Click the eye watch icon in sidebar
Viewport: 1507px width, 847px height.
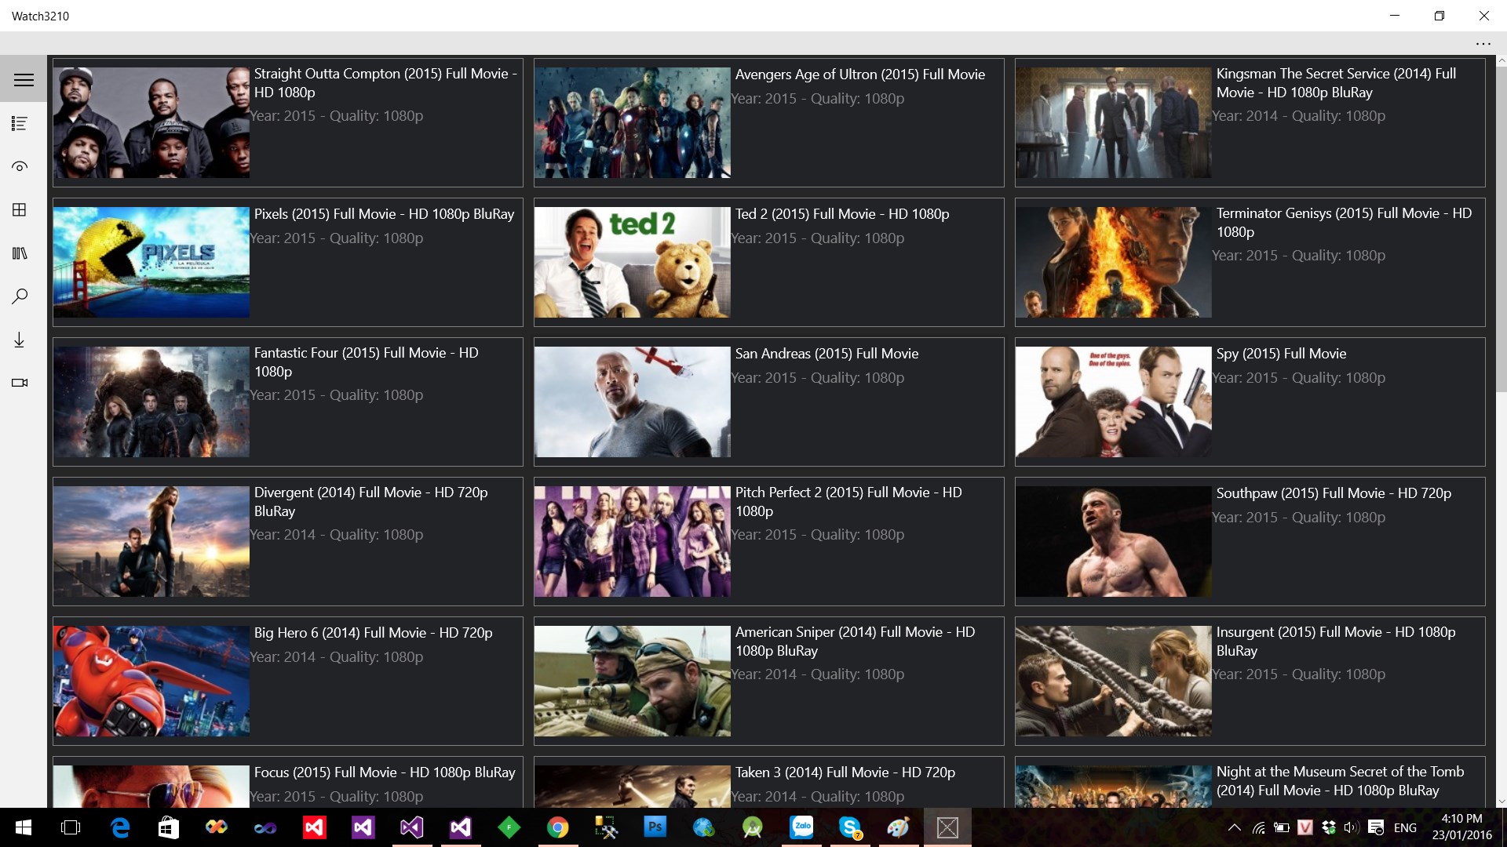20,167
